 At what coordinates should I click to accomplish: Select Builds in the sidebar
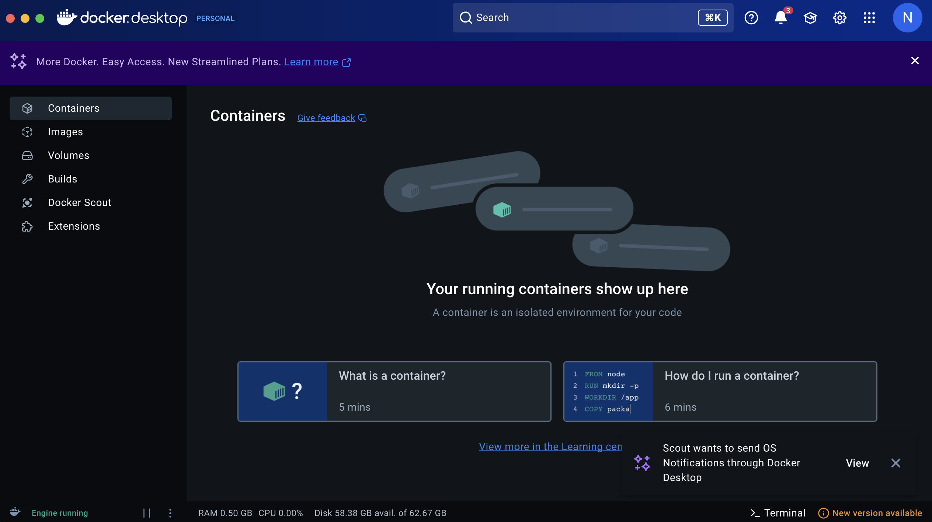(63, 179)
